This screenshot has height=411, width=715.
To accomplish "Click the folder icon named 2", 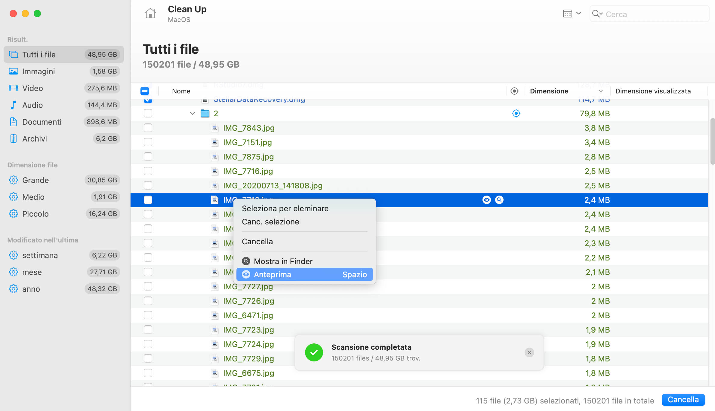I will click(x=205, y=113).
